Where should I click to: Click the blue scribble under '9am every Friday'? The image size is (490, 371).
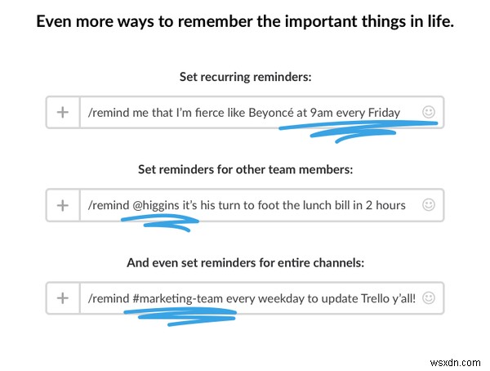pos(359,132)
